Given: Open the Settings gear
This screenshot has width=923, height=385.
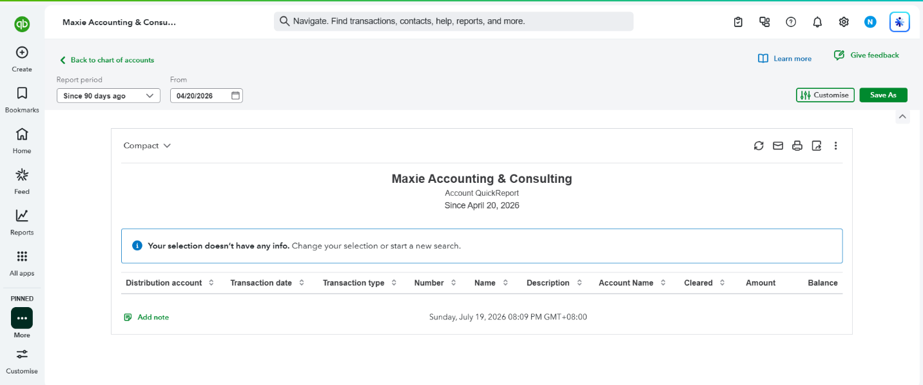Looking at the screenshot, I should [x=844, y=22].
